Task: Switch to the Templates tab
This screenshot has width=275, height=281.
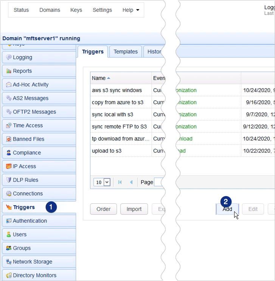Action: [126, 52]
